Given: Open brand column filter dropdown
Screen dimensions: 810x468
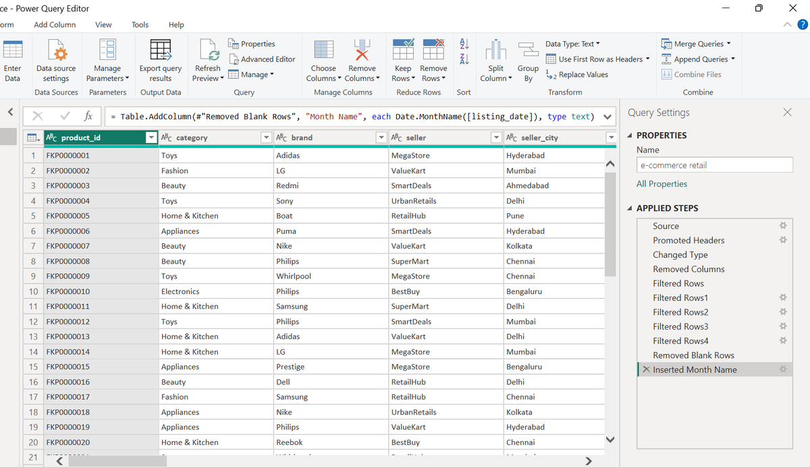Looking at the screenshot, I should click(381, 138).
